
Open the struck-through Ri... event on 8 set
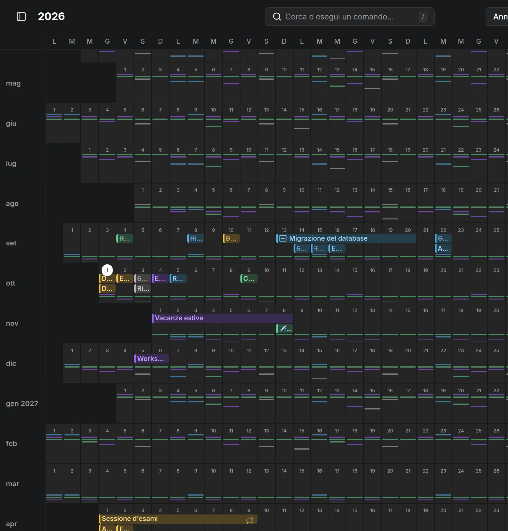point(196,238)
